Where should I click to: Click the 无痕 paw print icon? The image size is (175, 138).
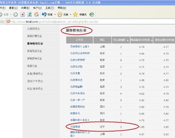coord(60,15)
